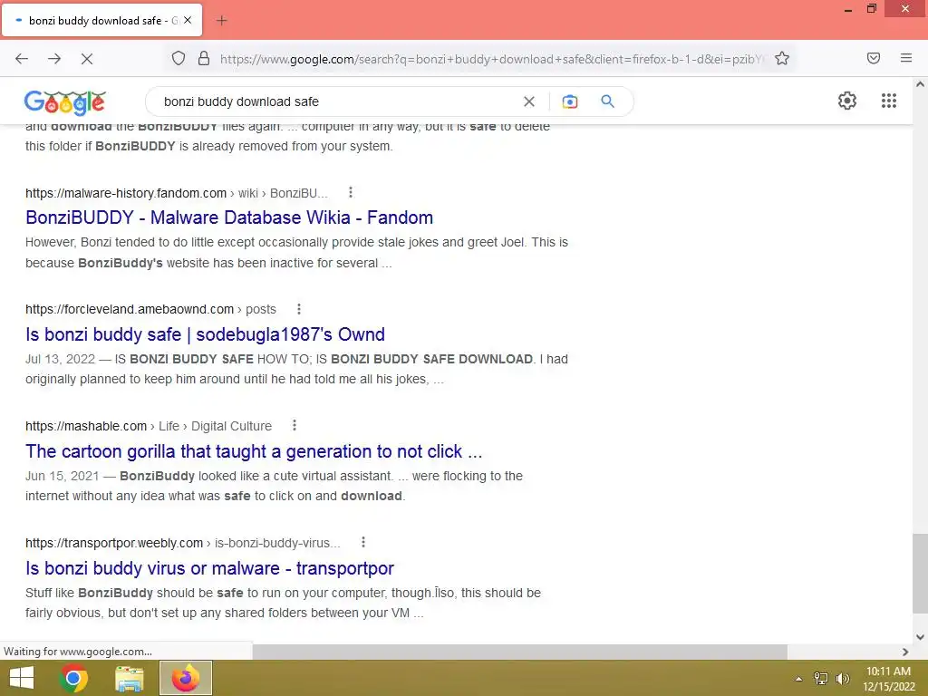This screenshot has width=928, height=696.
Task: Click the address bar URL
Action: tap(491, 59)
